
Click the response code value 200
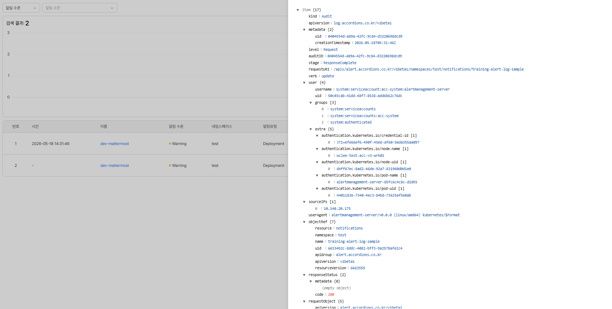point(331,295)
